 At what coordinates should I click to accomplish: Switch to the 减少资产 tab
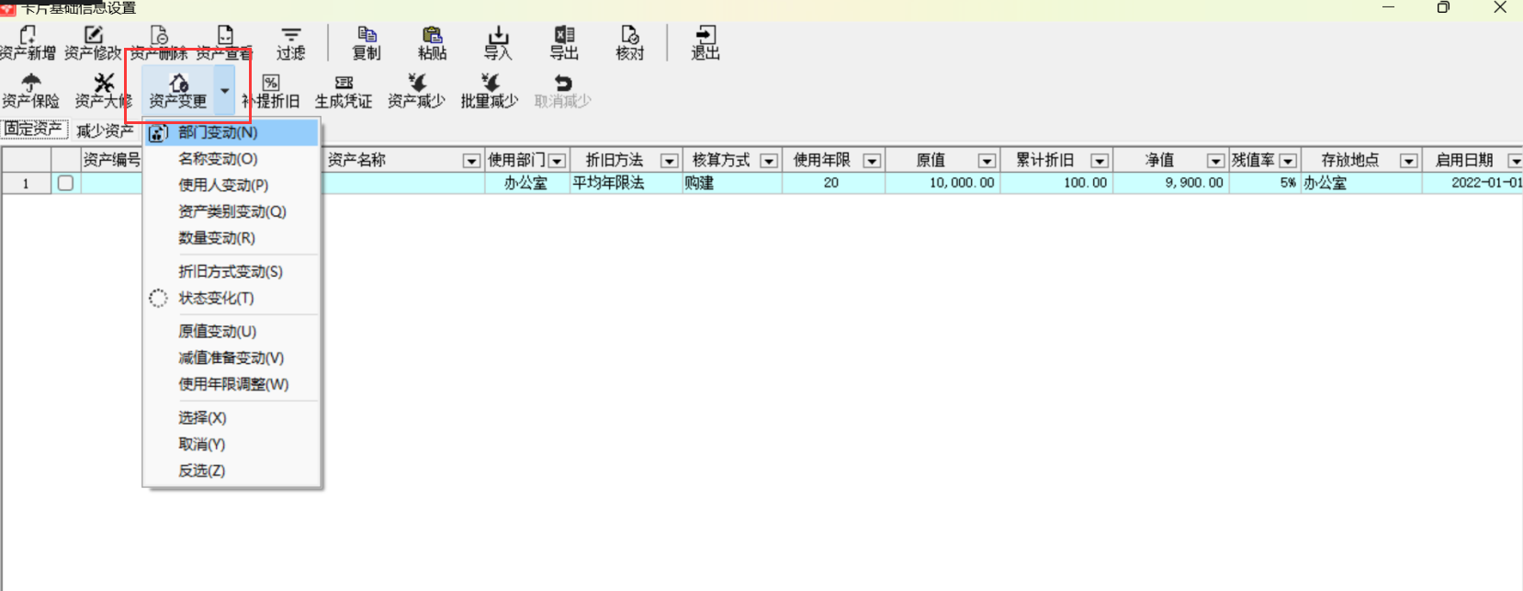[105, 131]
